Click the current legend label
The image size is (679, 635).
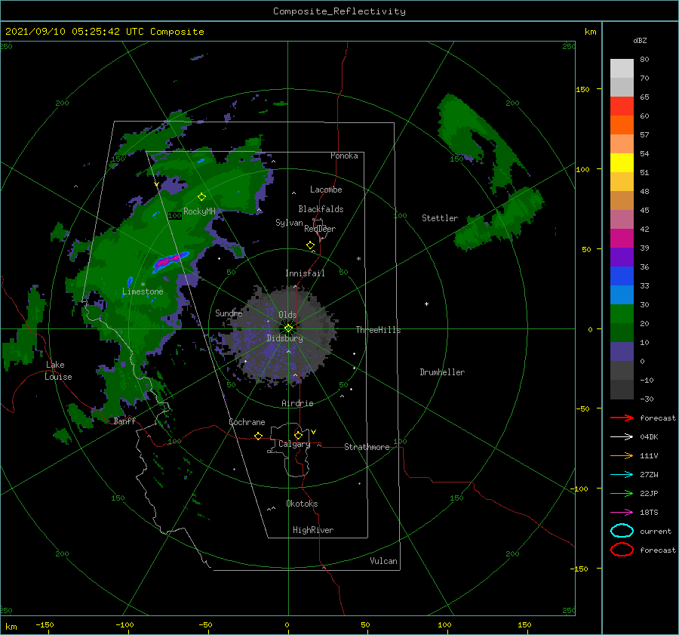point(656,532)
